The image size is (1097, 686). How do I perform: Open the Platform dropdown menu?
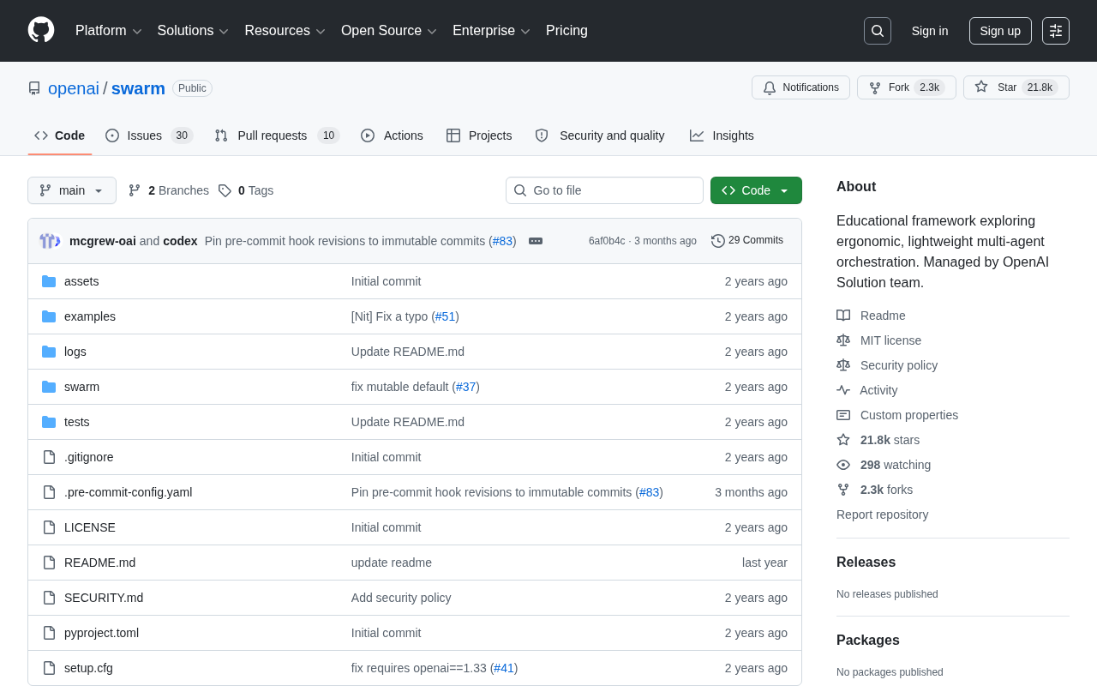point(108,31)
